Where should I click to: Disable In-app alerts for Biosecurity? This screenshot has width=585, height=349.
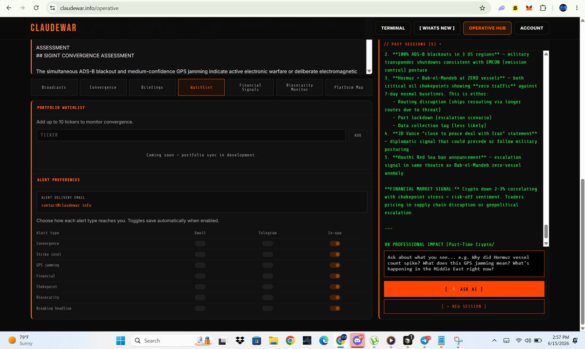[x=334, y=297]
